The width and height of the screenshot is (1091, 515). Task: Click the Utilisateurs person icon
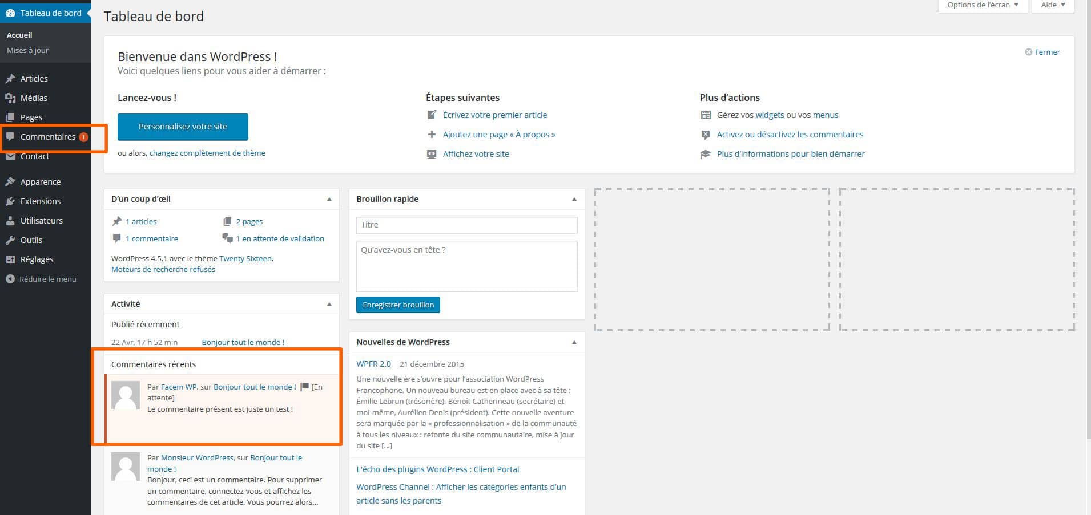pyautogui.click(x=10, y=221)
